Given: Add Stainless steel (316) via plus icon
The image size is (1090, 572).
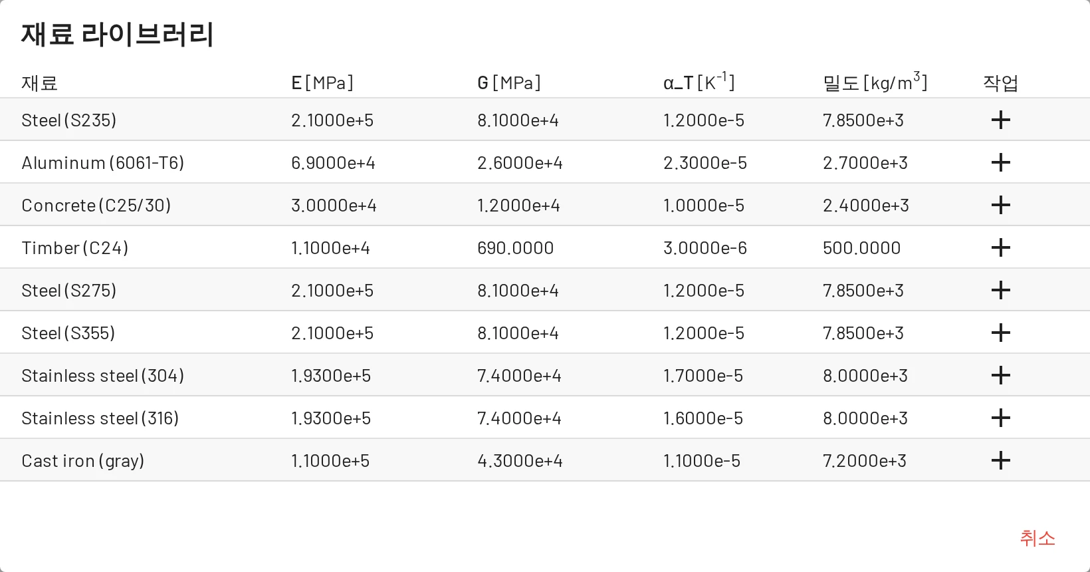Looking at the screenshot, I should pos(1000,418).
